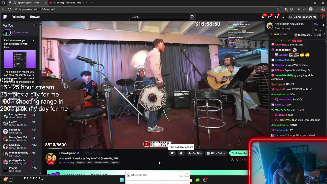327x184 pixels.
Task: Open Prime loot crown icon with 20 badge
Action: click(x=263, y=17)
